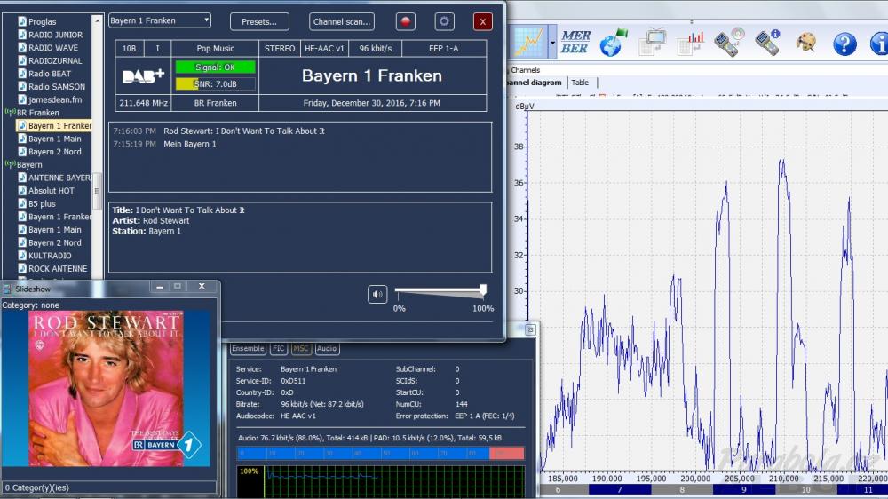Image resolution: width=888 pixels, height=499 pixels.
Task: Select jamesdean.fm station
Action: click(x=55, y=99)
